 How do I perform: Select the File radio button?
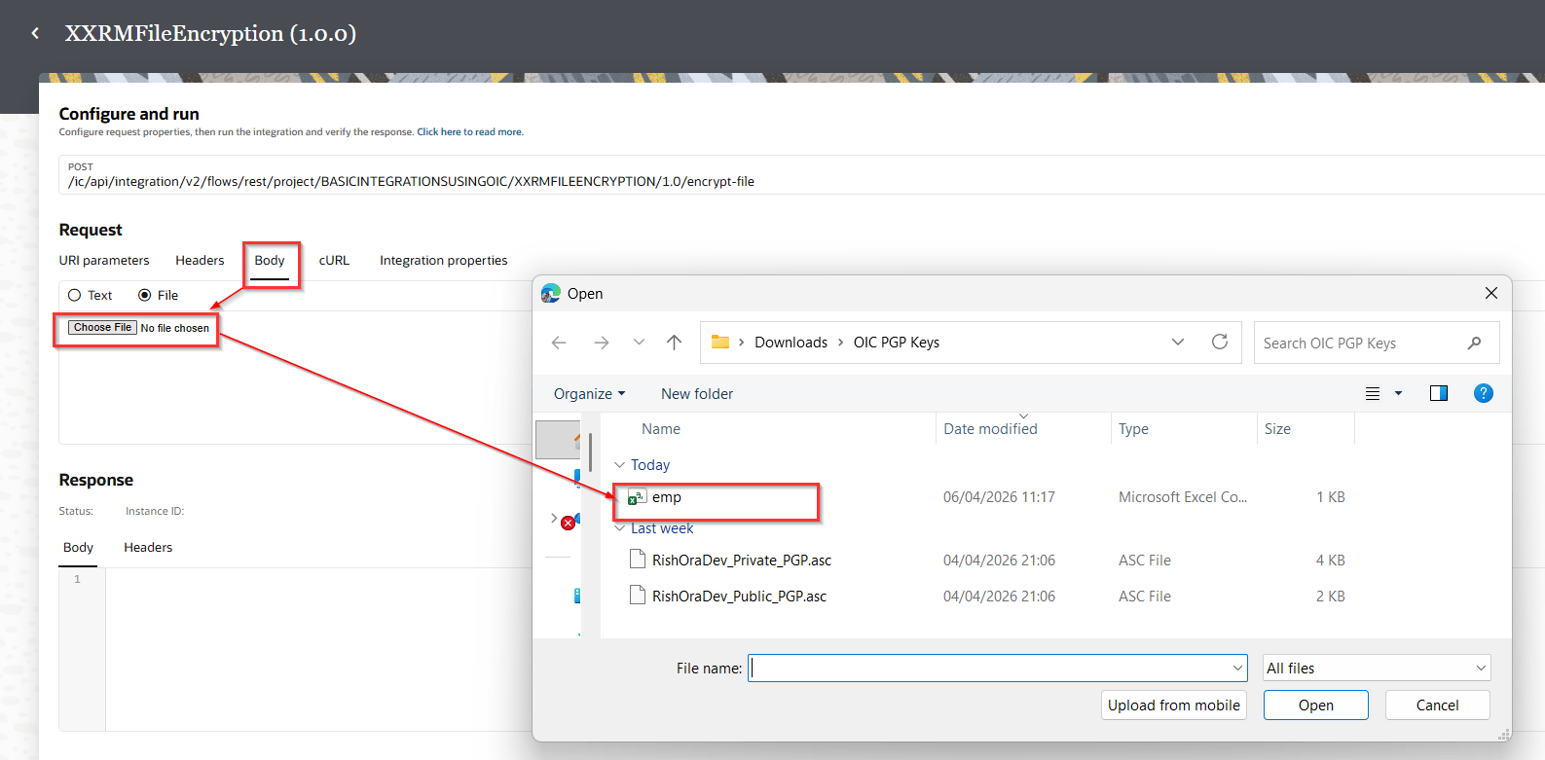(145, 295)
